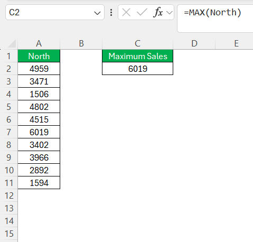Click the green North header cell
Screen dimensions: 253x242
(x=39, y=56)
